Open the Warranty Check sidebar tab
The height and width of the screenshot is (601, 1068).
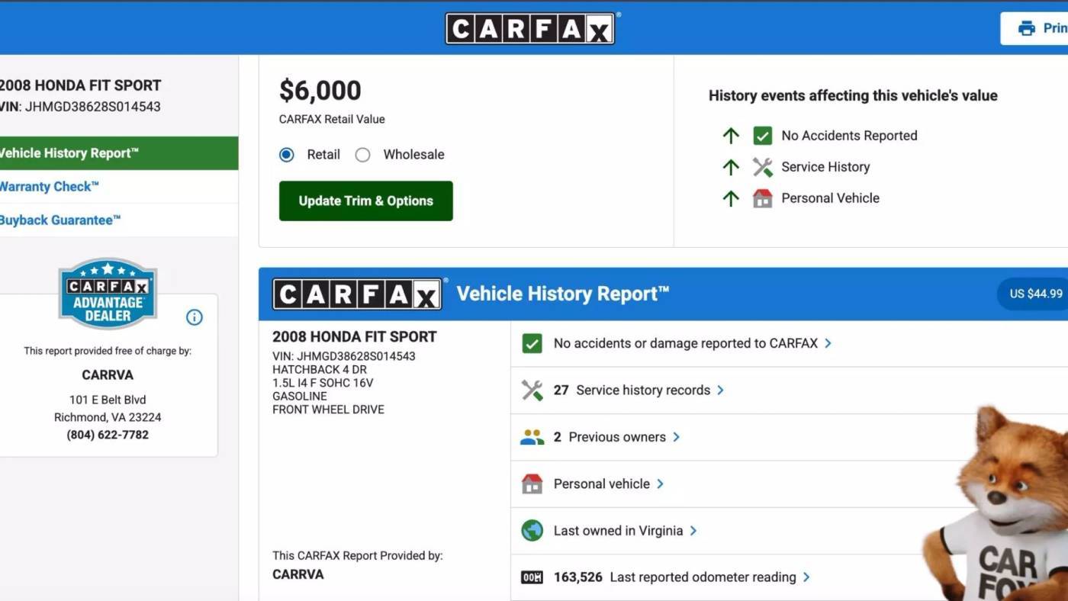(x=119, y=187)
